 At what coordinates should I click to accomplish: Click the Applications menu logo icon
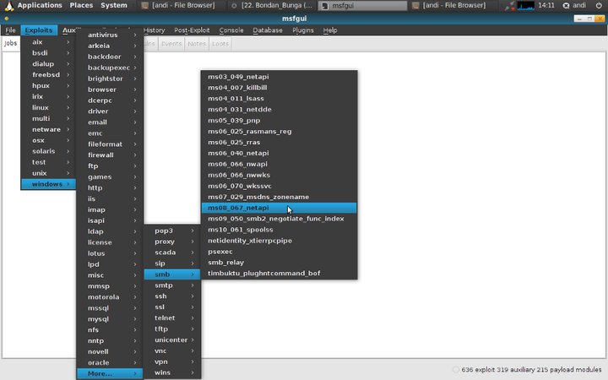tap(8, 5)
